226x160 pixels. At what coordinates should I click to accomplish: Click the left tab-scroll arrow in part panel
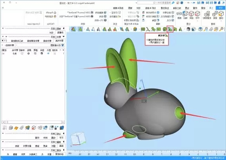click(2, 41)
